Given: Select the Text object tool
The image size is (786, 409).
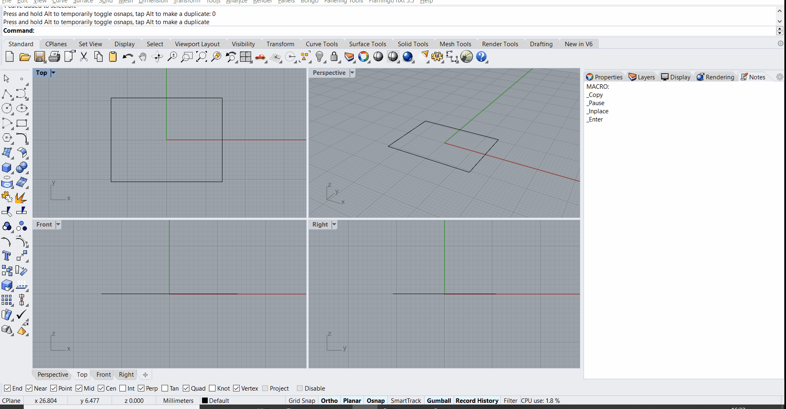Looking at the screenshot, I should (7, 256).
